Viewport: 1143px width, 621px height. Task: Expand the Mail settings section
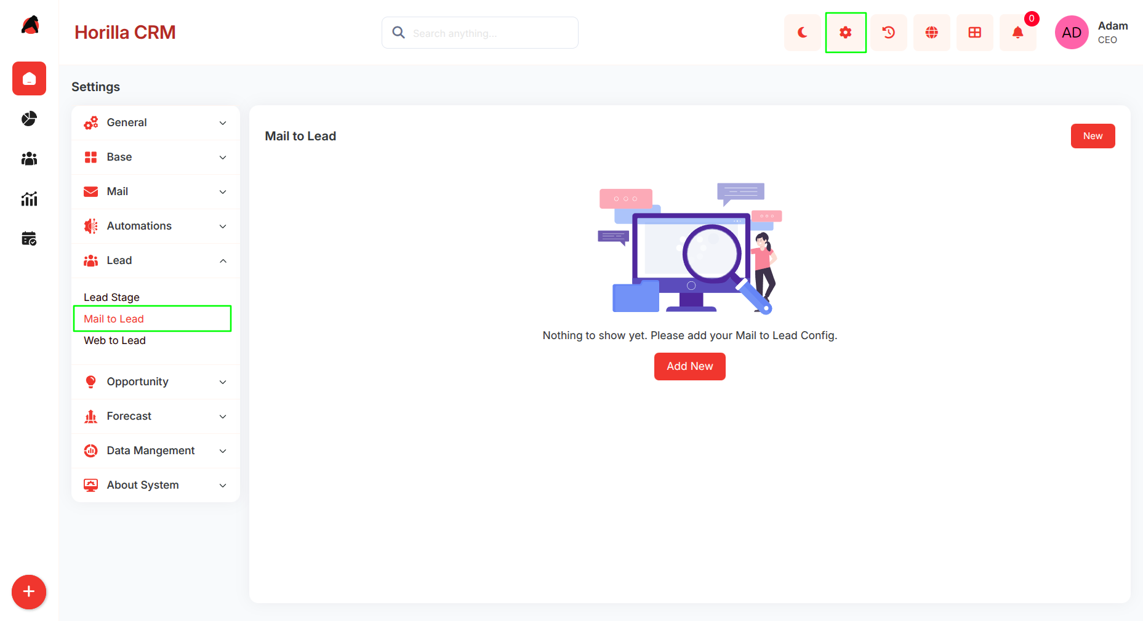click(x=156, y=191)
